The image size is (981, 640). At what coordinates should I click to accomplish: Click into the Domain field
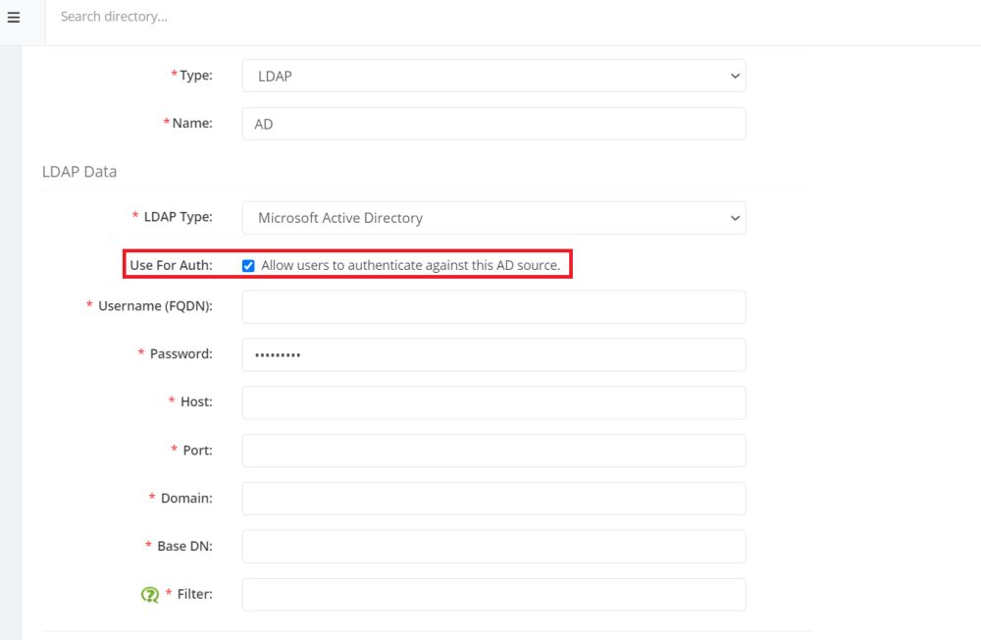pyautogui.click(x=493, y=498)
